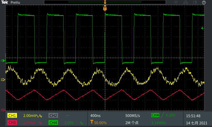Click the CH4 channel badge next to 2.00V
Screen dimensions: 212x127
pos(53,123)
